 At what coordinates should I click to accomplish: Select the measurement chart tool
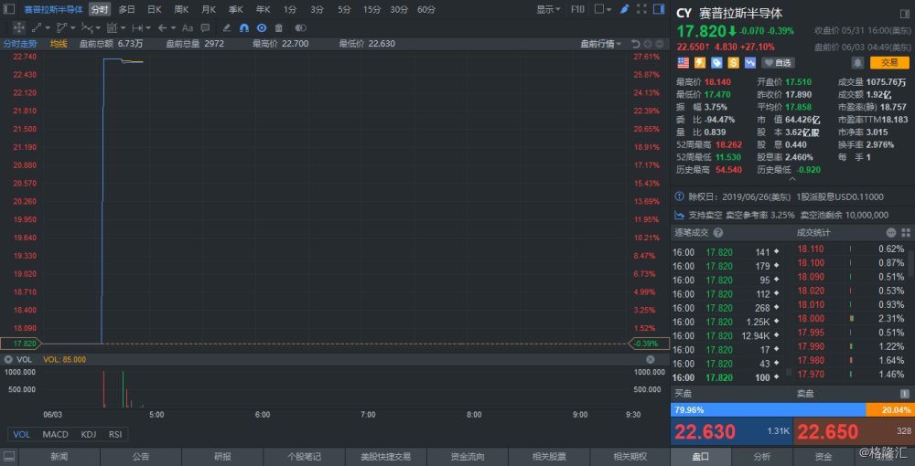click(113, 27)
